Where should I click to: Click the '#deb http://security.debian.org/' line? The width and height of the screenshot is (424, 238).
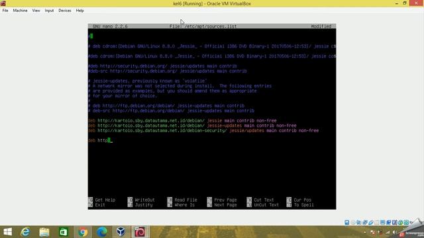[162, 66]
